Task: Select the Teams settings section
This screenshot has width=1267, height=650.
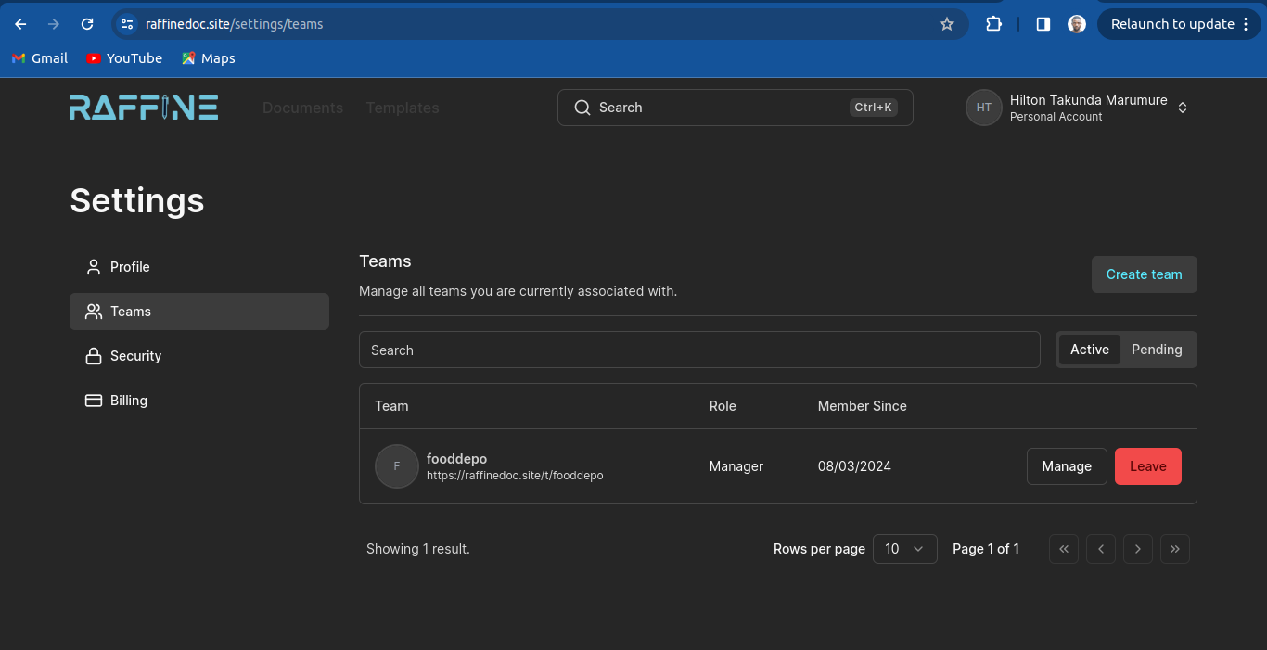Action: [199, 312]
